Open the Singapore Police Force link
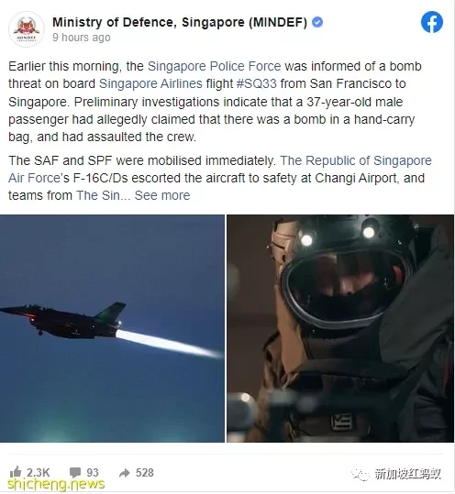 click(x=214, y=66)
